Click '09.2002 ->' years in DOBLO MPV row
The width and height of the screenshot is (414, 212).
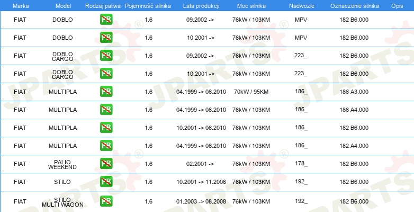pyautogui.click(x=200, y=20)
